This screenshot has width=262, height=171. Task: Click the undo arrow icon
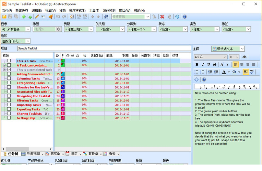pyautogui.click(x=58, y=17)
